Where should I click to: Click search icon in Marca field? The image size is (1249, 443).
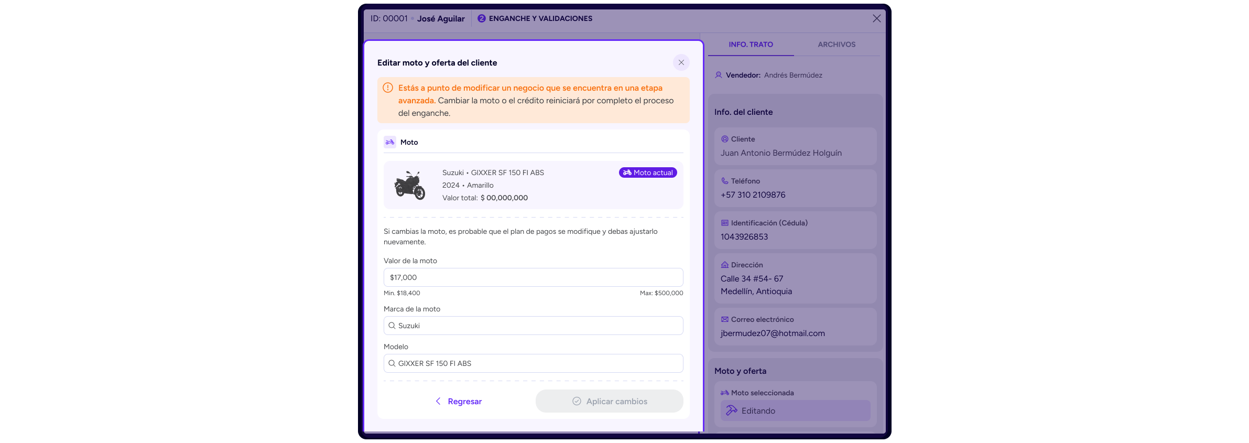pyautogui.click(x=392, y=326)
